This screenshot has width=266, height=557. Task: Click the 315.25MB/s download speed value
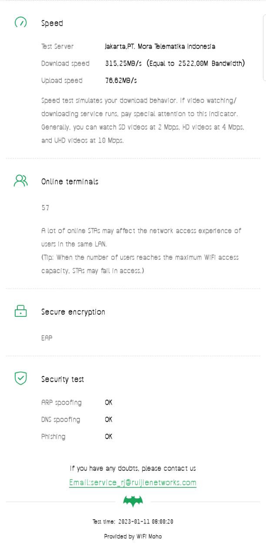pos(123,64)
